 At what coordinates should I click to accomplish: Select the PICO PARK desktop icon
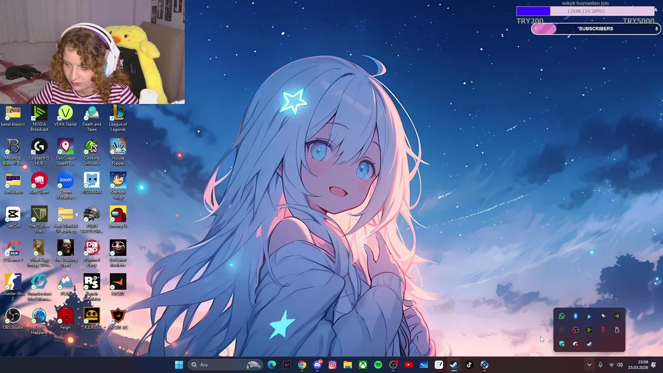[92, 184]
